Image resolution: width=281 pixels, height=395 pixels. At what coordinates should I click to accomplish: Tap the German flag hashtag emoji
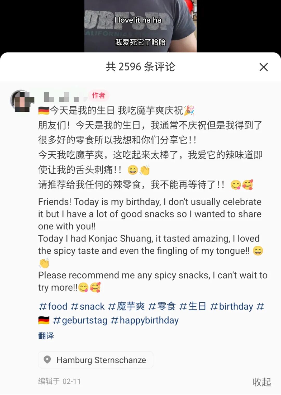click(44, 320)
